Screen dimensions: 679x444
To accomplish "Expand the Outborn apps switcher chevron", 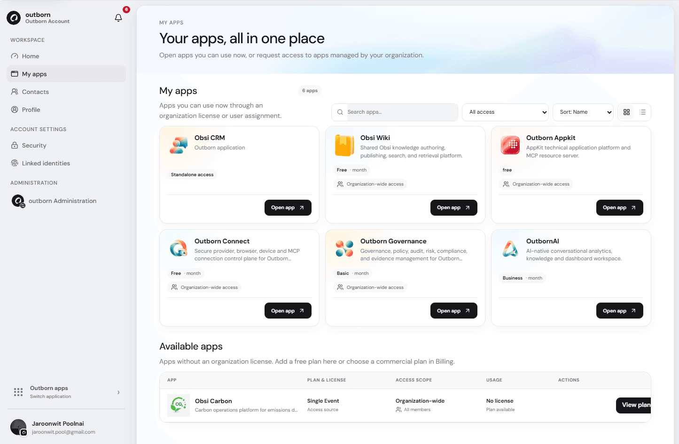I will coord(118,392).
